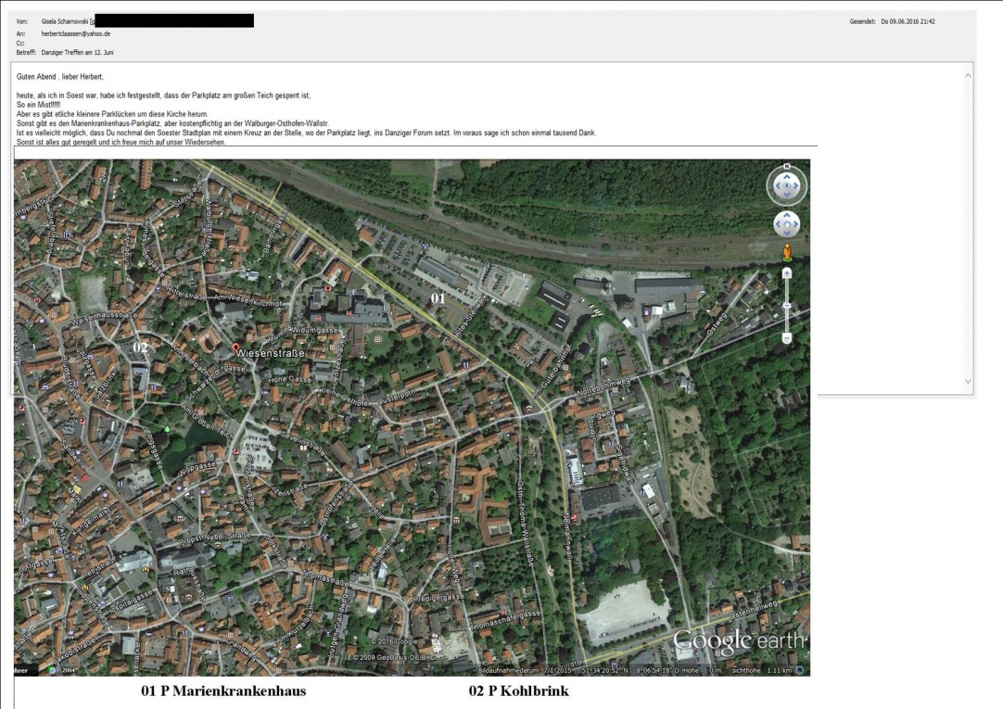Click the red Wiesenstraße map pin

(x=236, y=348)
